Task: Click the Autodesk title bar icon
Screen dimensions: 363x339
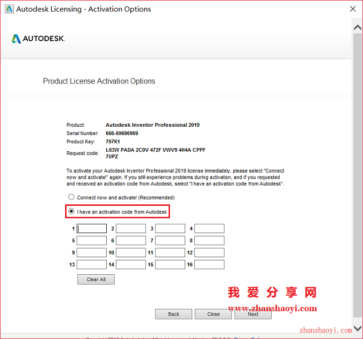Action: [x=9, y=9]
